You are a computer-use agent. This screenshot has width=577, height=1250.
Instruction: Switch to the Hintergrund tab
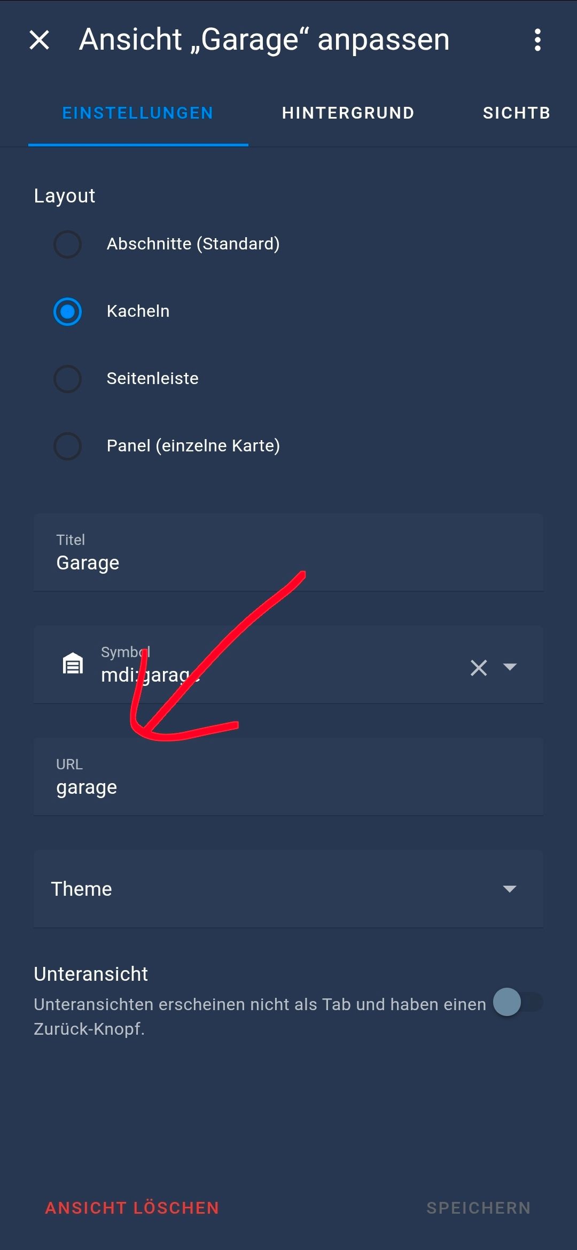[x=348, y=113]
